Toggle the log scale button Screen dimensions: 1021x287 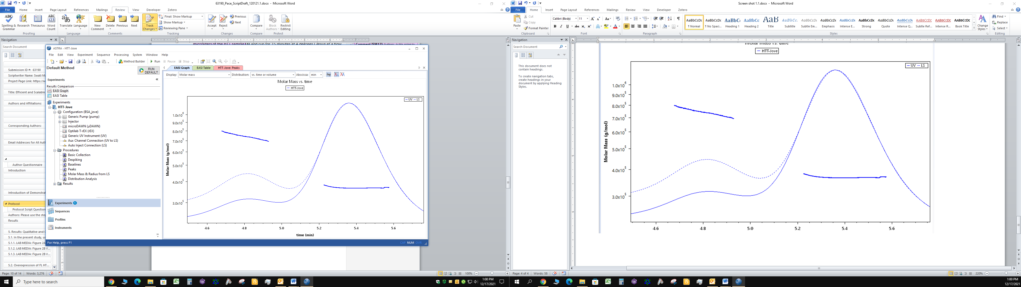coord(328,74)
